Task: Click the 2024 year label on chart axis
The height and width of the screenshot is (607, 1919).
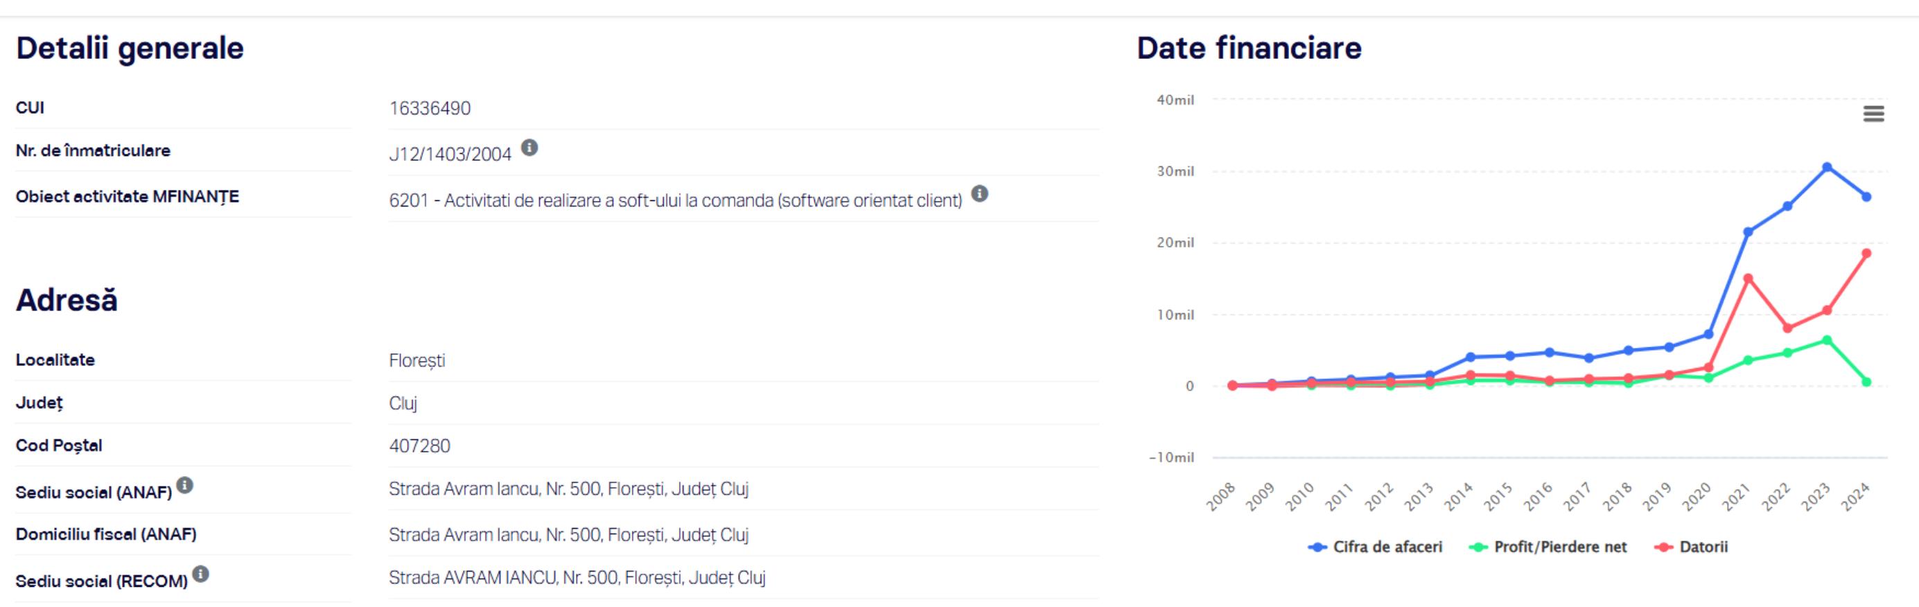Action: click(x=1855, y=497)
